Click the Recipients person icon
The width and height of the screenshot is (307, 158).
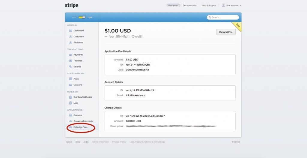coord(70,43)
